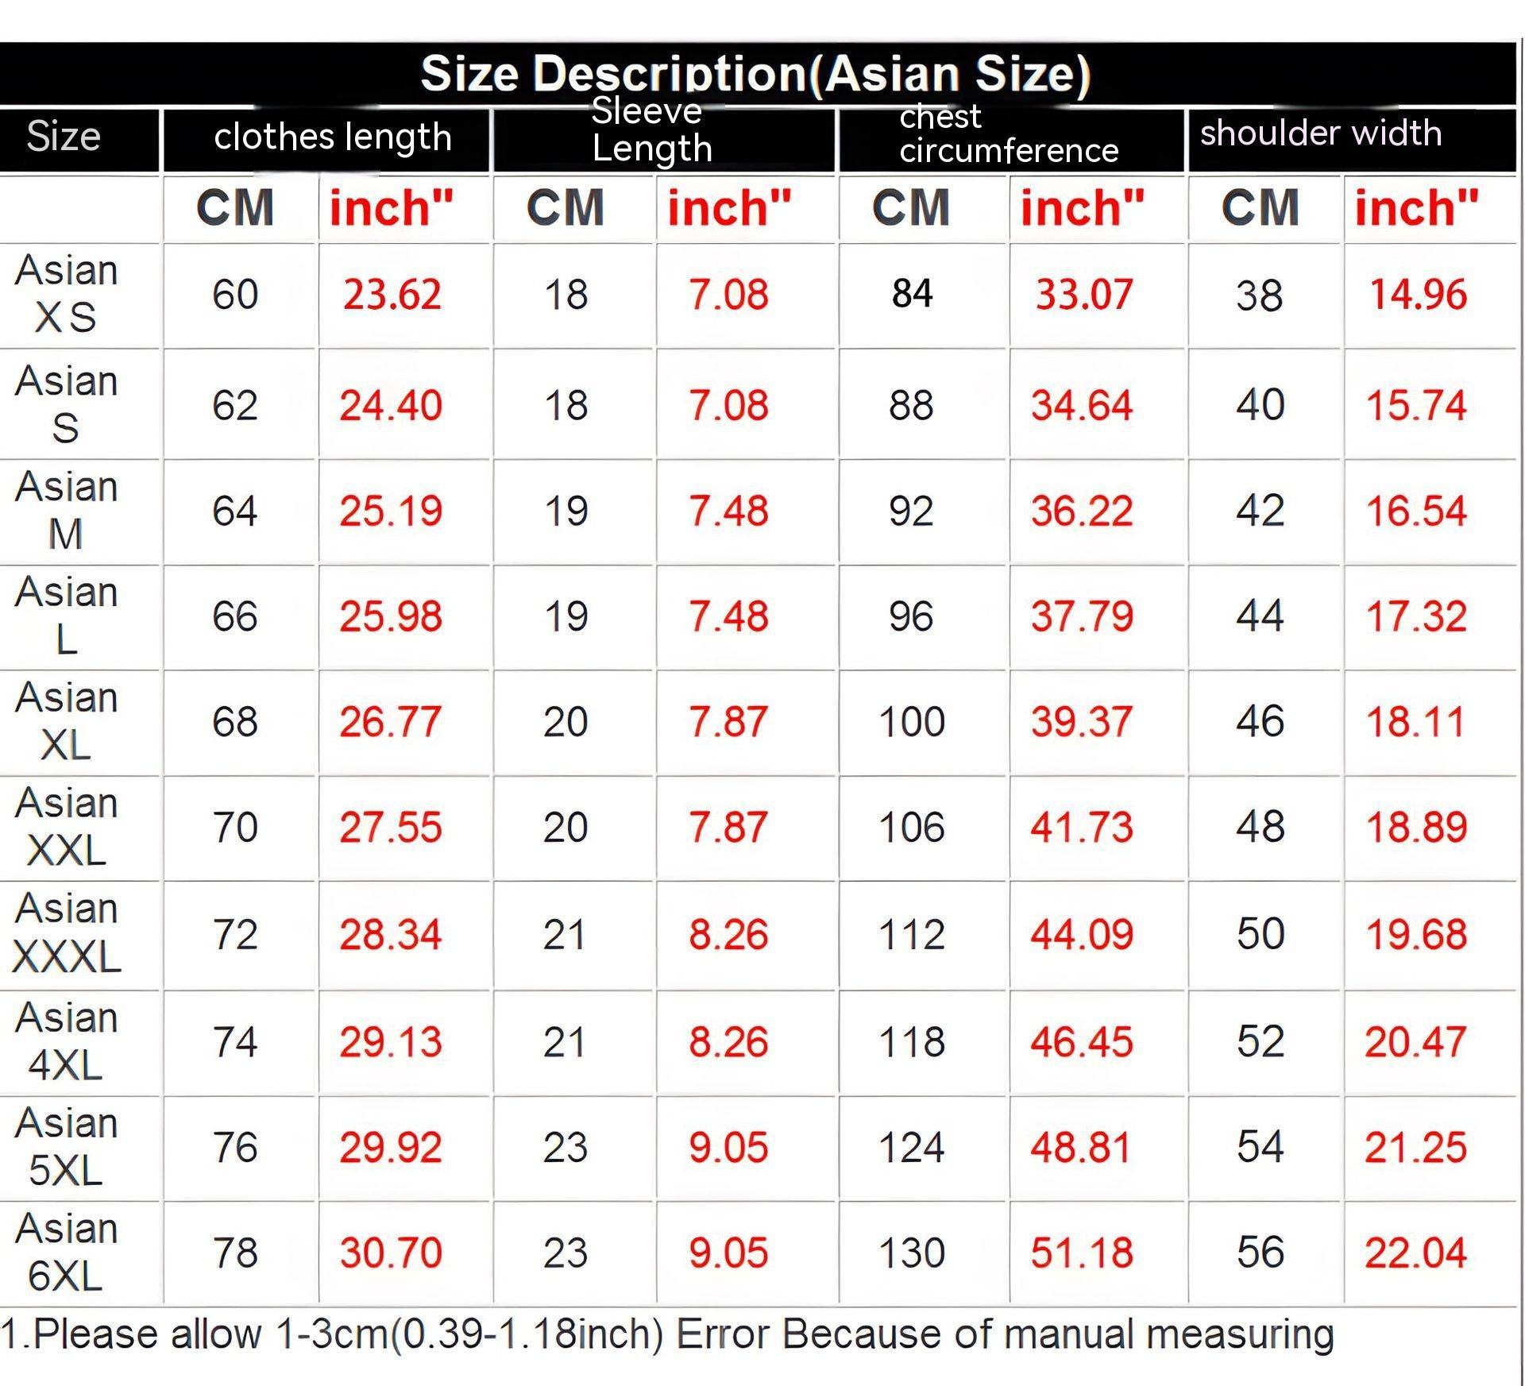Click the "Size" header cell
Image resolution: width=1525 pixels, height=1386 pixels.
point(64,136)
